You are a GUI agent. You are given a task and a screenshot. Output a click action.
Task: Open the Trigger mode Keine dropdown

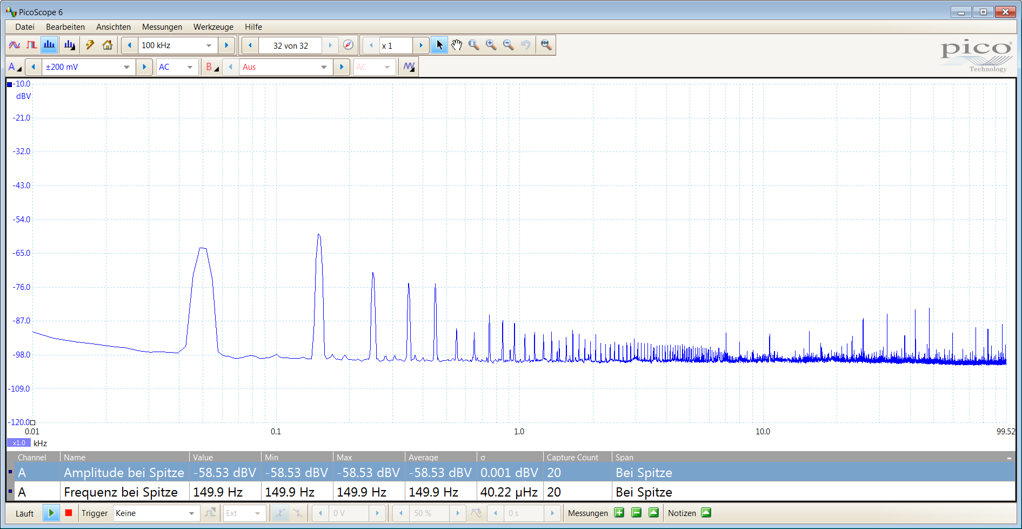tap(156, 513)
